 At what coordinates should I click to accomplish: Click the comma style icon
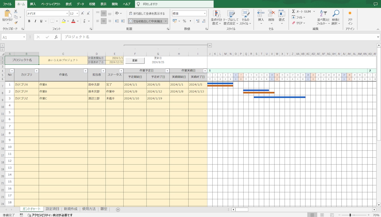coord(190,21)
